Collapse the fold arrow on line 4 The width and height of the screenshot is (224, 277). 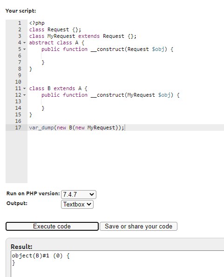point(25,43)
